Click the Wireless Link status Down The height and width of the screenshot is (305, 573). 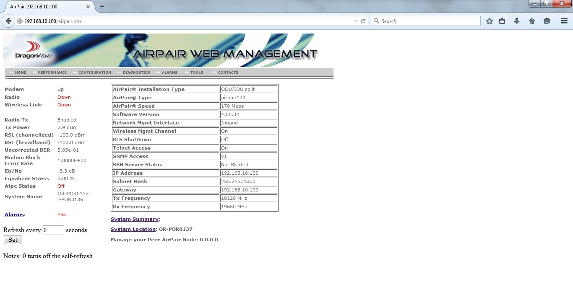pyautogui.click(x=64, y=105)
